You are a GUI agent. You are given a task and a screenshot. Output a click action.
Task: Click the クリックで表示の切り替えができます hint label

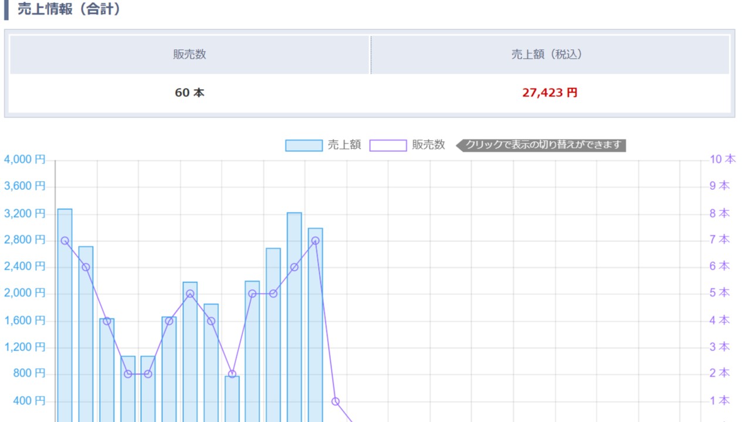pos(541,145)
